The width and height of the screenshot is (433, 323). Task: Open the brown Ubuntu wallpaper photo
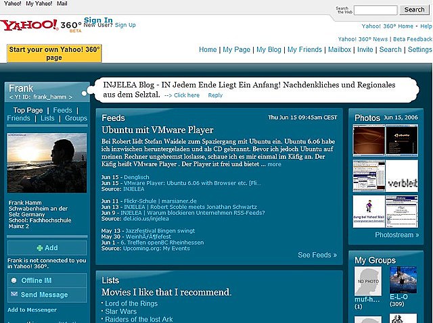pos(369,141)
